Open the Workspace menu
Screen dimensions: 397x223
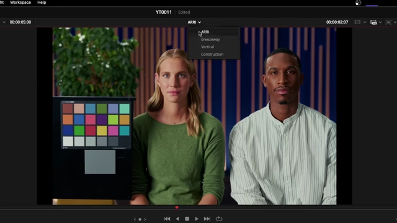pos(20,2)
